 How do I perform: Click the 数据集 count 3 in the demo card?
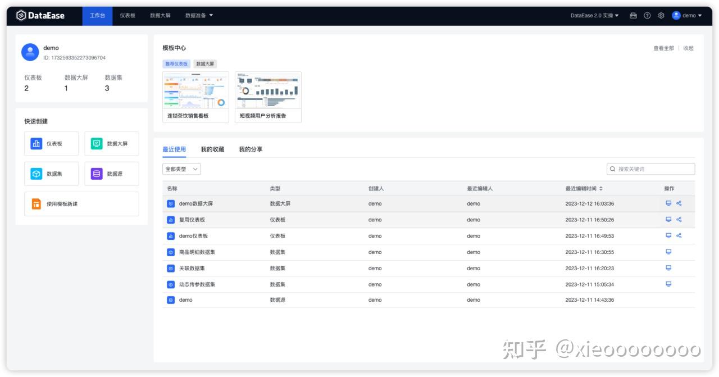[x=107, y=88]
